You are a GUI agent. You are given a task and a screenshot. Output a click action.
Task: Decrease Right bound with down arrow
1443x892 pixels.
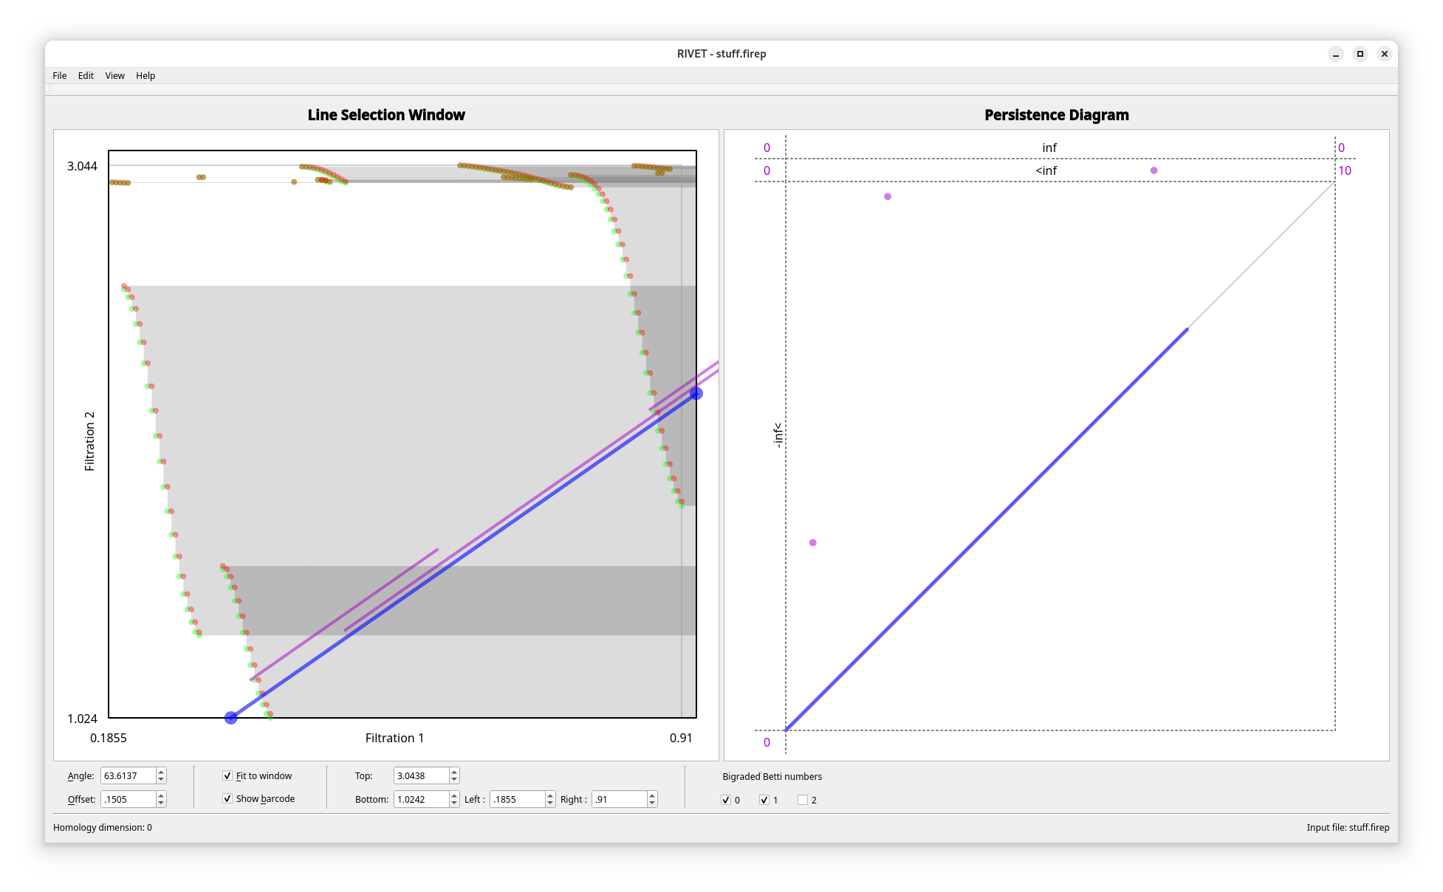tap(652, 803)
